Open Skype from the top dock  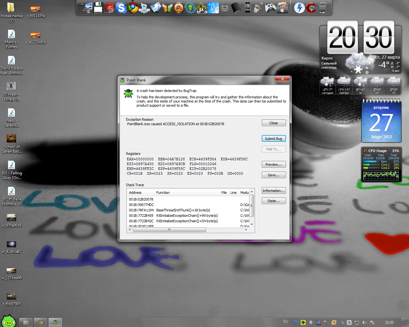click(121, 7)
